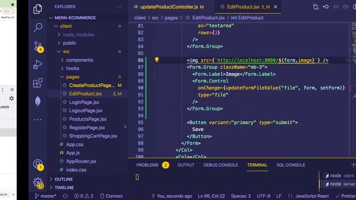
Task: Open Source Control view with 4 changes
Action: point(38,47)
